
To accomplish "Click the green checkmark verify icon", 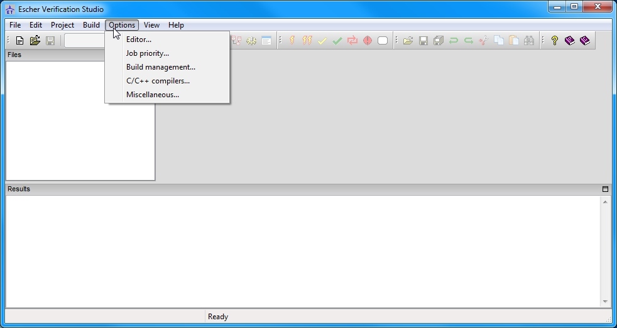I will [337, 41].
